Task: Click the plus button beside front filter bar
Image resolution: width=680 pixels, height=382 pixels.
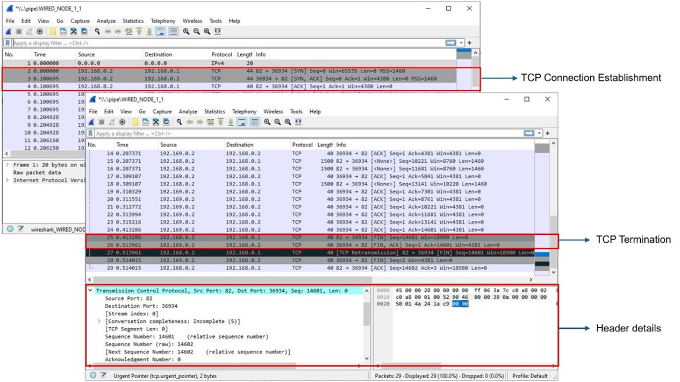Action: pos(548,133)
